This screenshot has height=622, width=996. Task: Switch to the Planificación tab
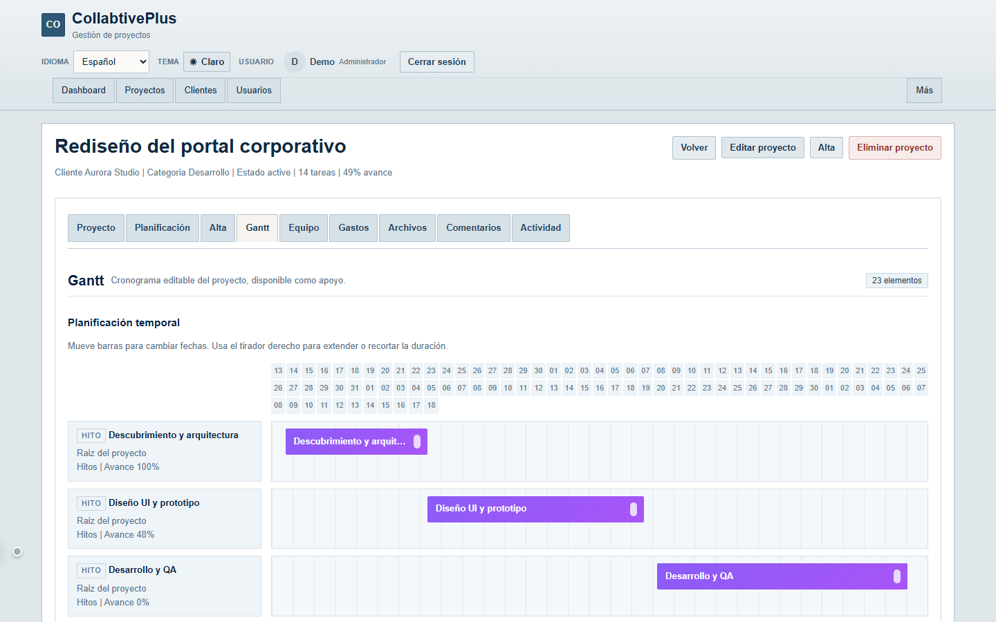[163, 228]
